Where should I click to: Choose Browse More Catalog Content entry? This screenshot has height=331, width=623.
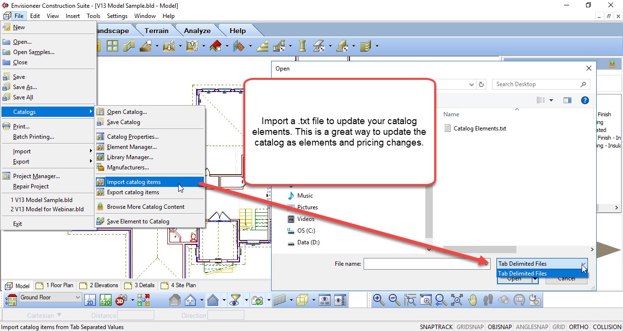pos(149,207)
